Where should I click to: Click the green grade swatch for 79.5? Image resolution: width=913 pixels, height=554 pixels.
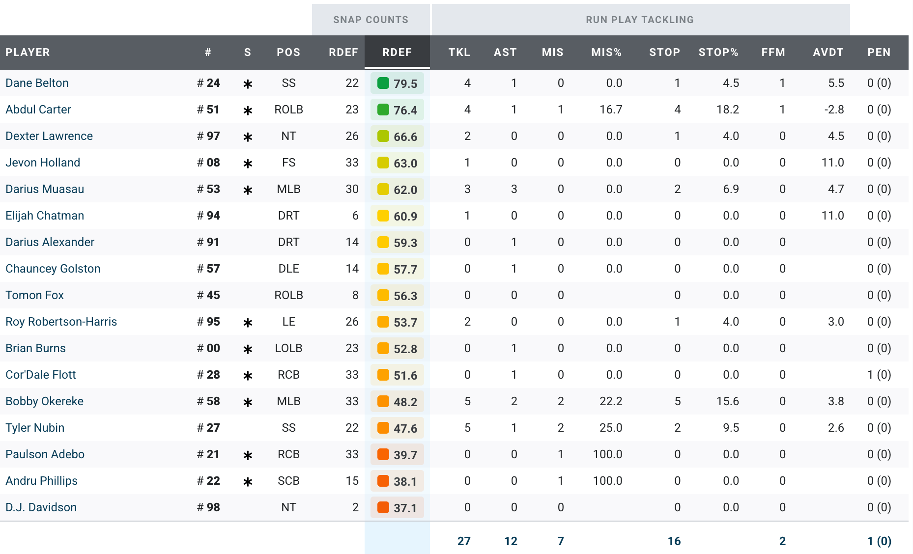point(383,83)
